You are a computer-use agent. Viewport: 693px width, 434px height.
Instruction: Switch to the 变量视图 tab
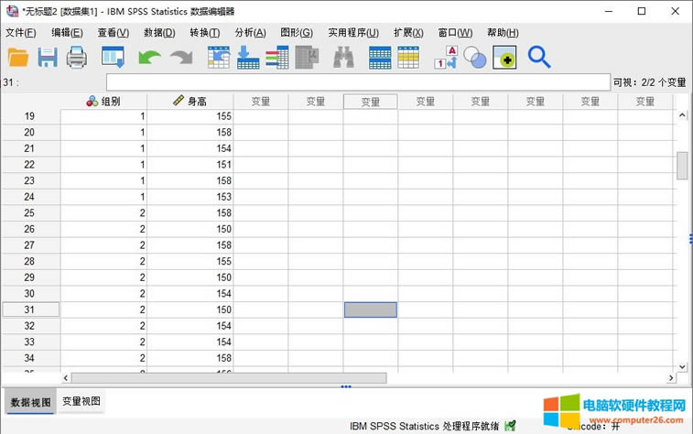(x=81, y=401)
